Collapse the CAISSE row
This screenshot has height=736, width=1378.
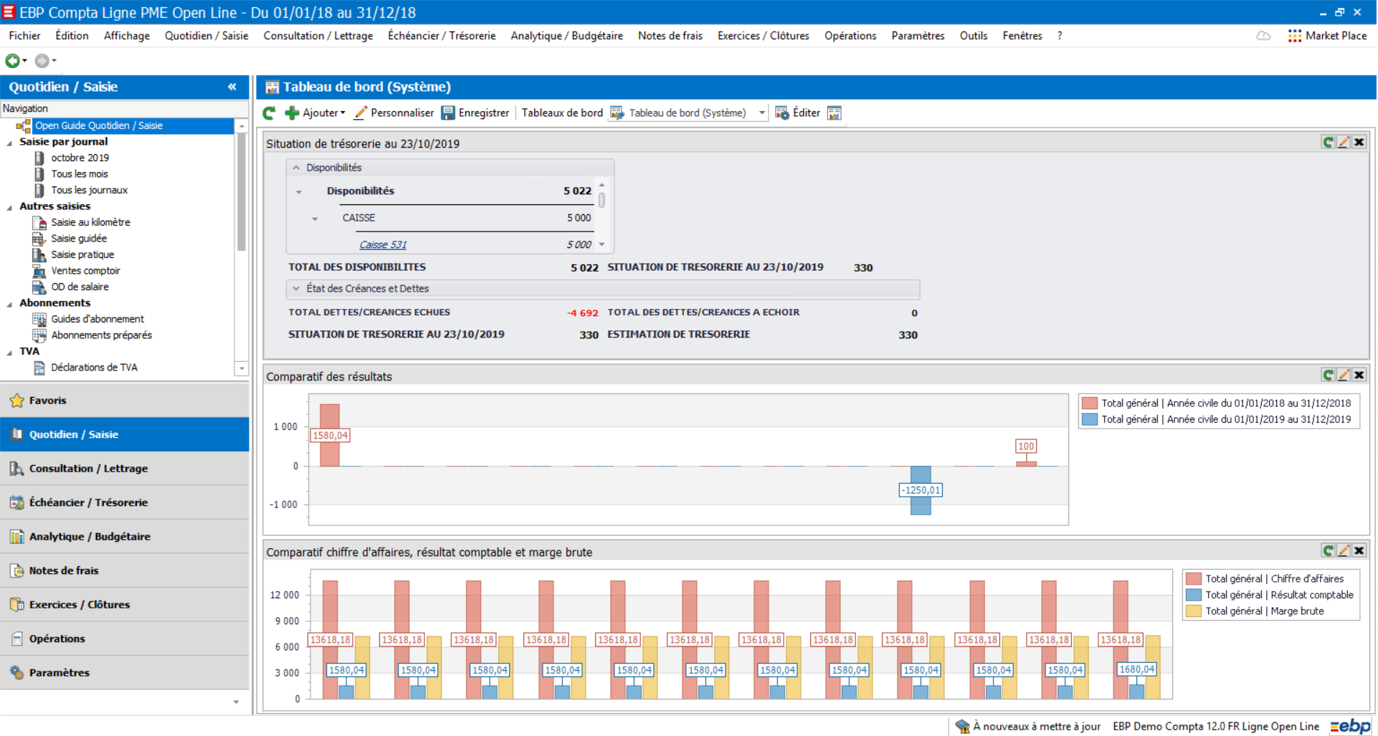tap(315, 219)
